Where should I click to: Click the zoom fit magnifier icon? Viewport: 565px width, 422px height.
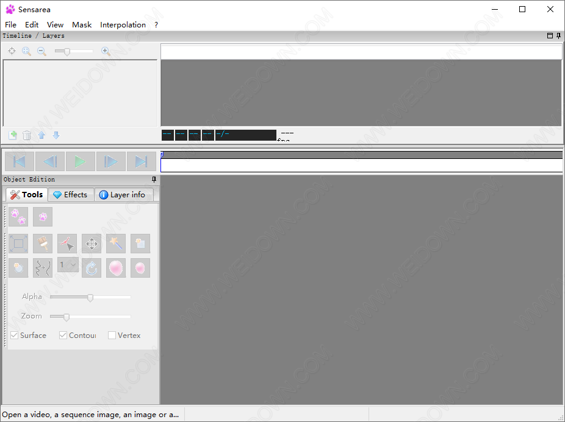(26, 51)
